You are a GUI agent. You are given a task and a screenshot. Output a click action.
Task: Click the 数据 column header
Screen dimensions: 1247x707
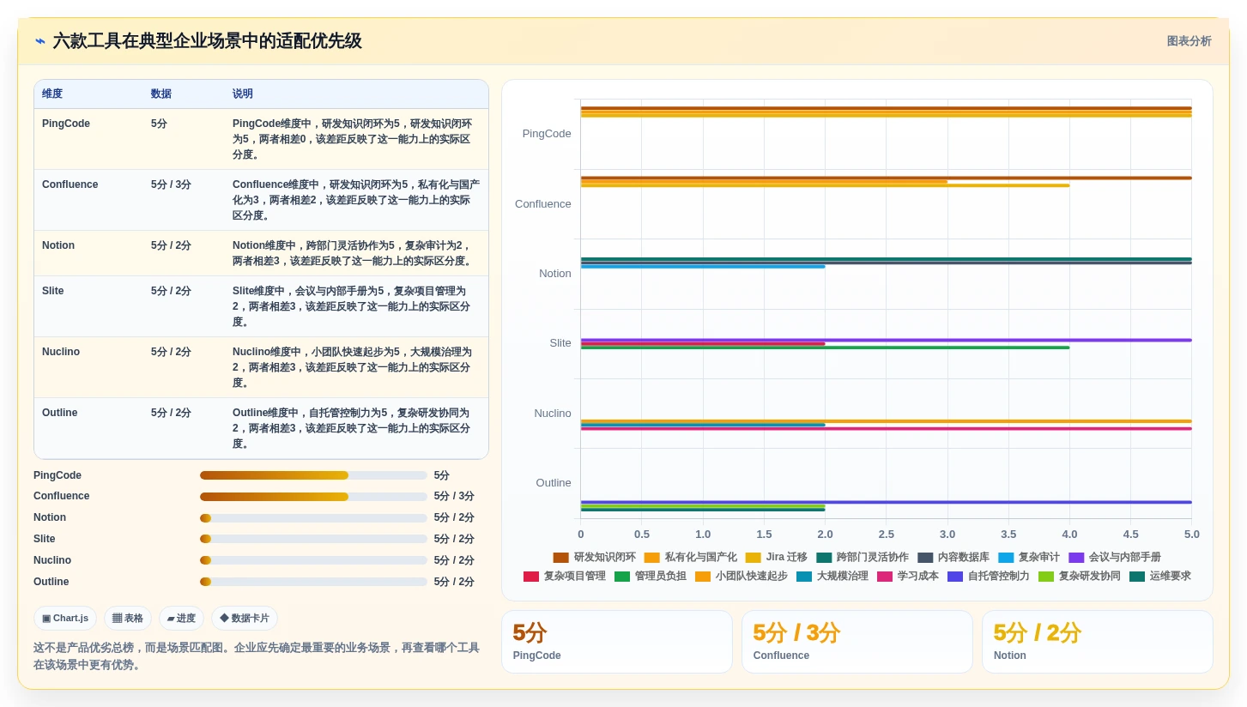[161, 94]
